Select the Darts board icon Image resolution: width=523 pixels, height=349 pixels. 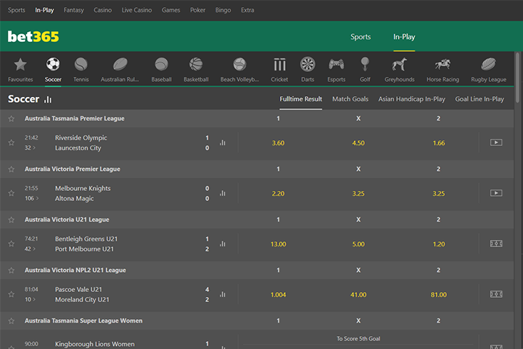(308, 64)
